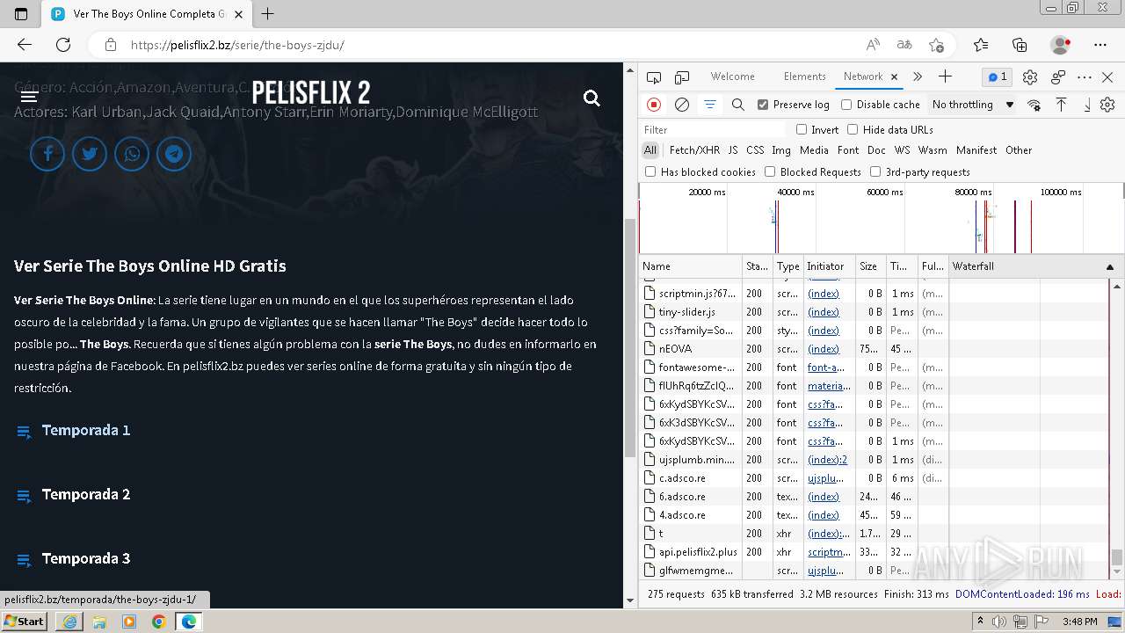This screenshot has height=633, width=1125.
Task: Open the issues counter badge
Action: point(998,76)
